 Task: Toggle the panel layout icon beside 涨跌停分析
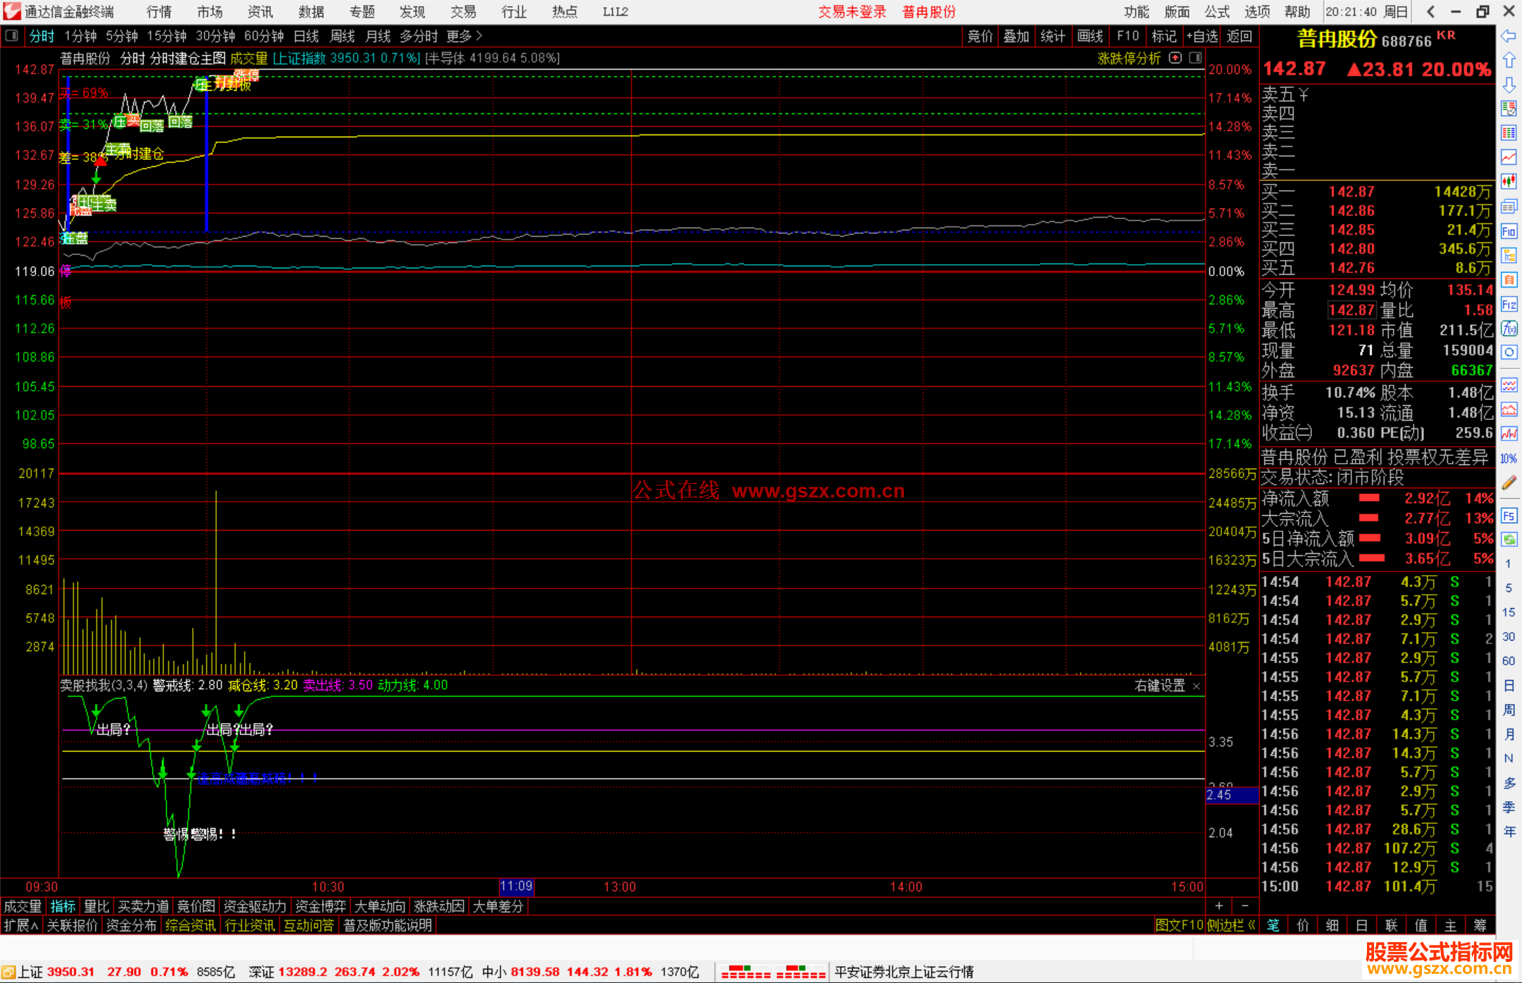tap(1195, 58)
